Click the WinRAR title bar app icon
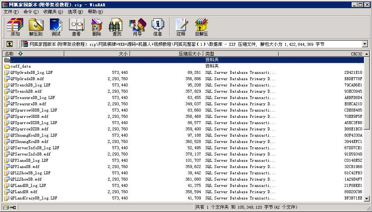The width and height of the screenshot is (372, 212). pos(5,4)
